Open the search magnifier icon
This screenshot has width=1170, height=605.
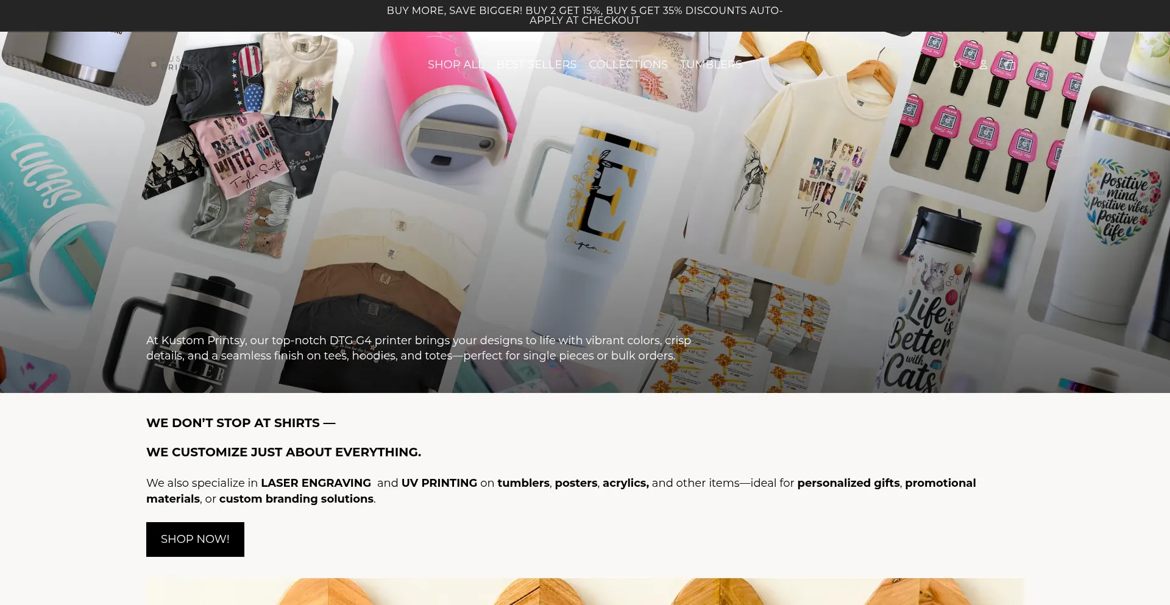(x=957, y=65)
